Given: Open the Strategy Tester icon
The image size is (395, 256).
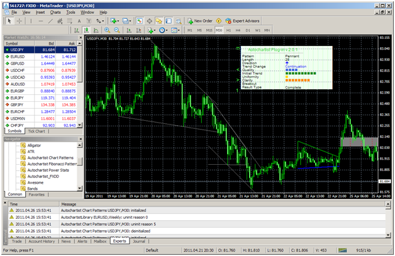Looking at the screenshot, I should 179,21.
